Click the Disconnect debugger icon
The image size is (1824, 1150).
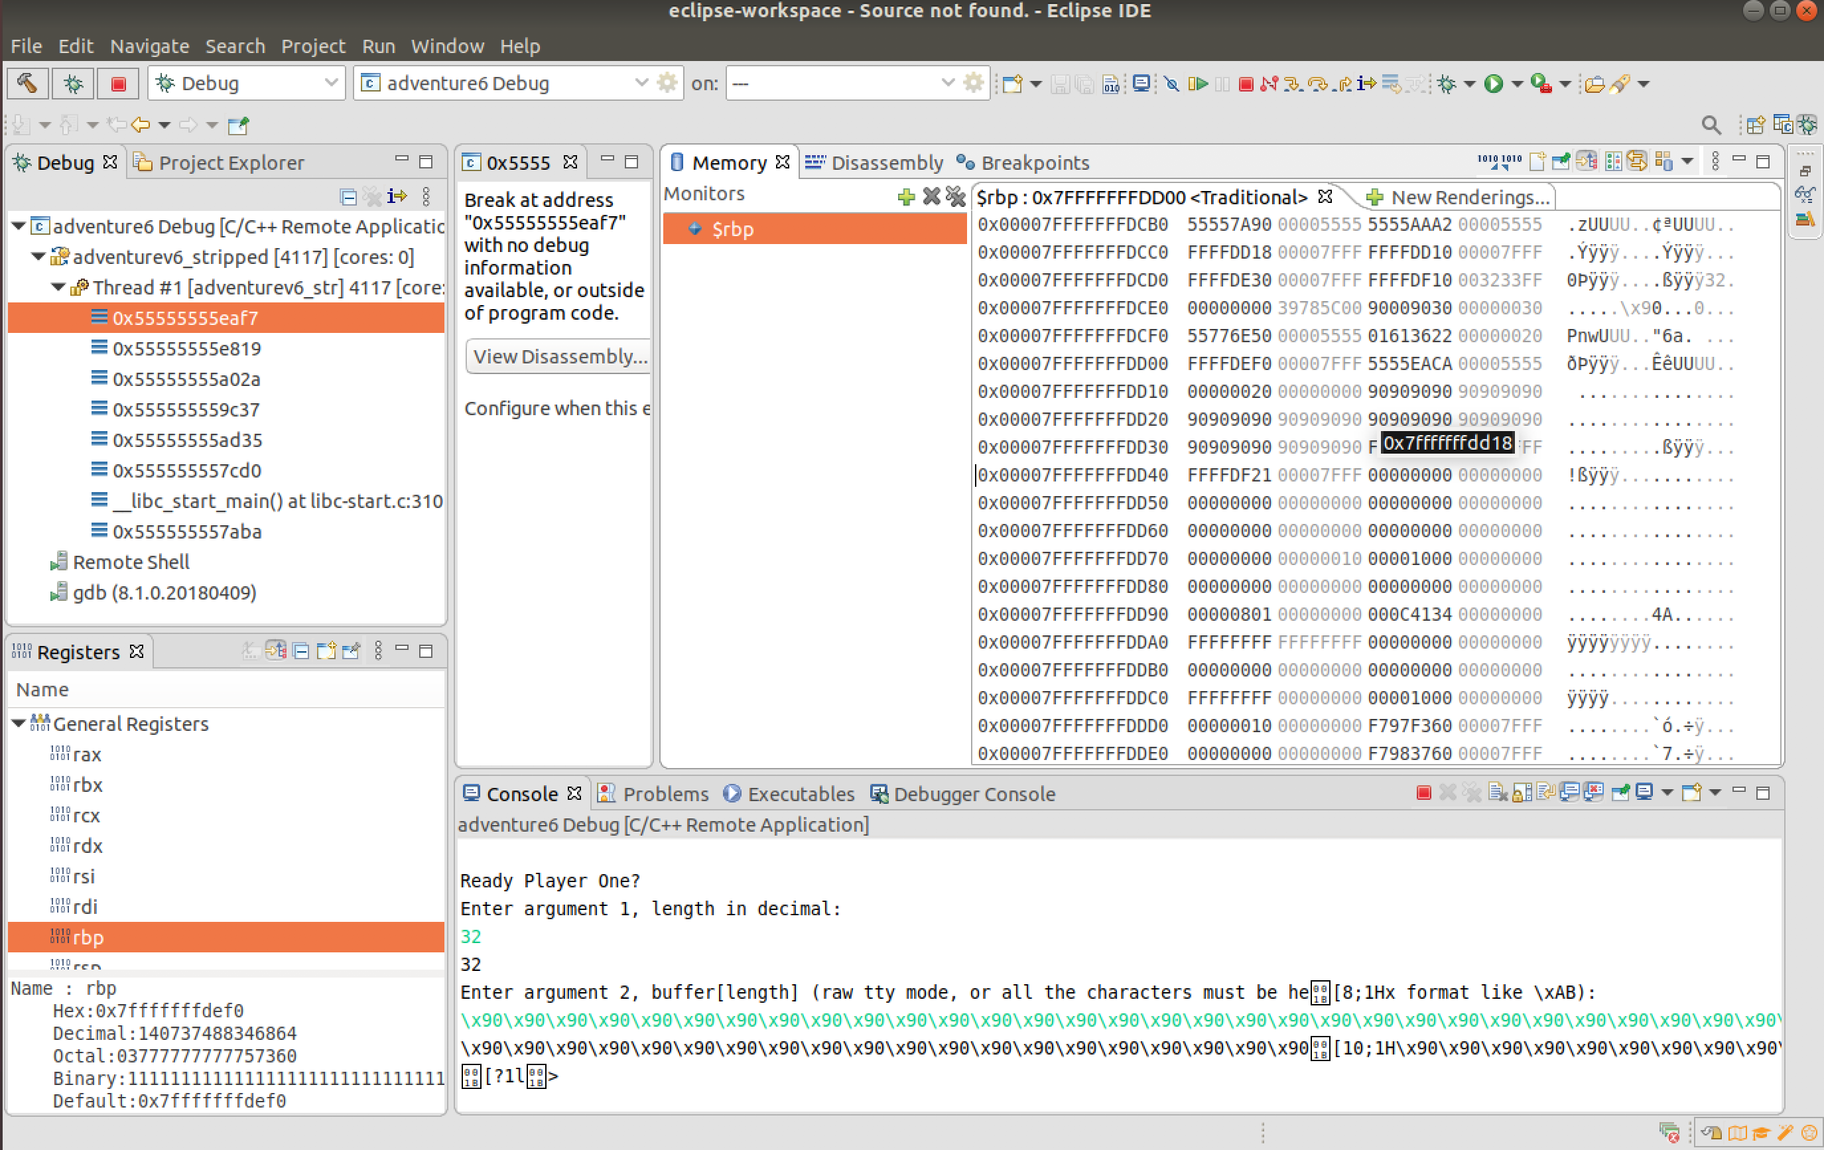(1269, 84)
